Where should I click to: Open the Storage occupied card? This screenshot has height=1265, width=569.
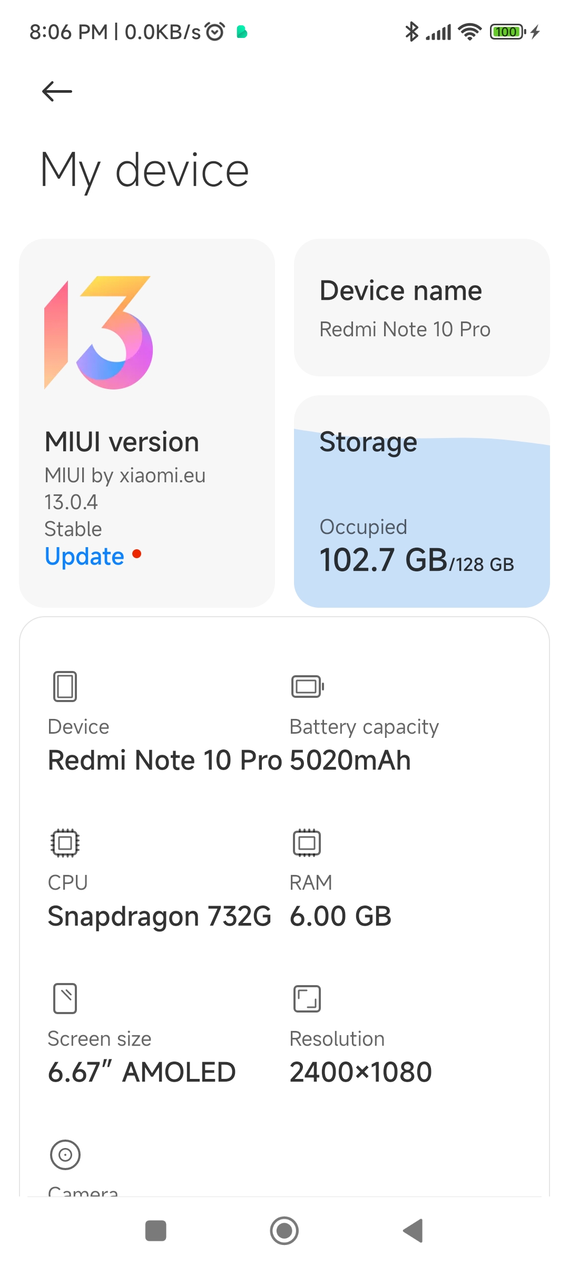tap(421, 501)
